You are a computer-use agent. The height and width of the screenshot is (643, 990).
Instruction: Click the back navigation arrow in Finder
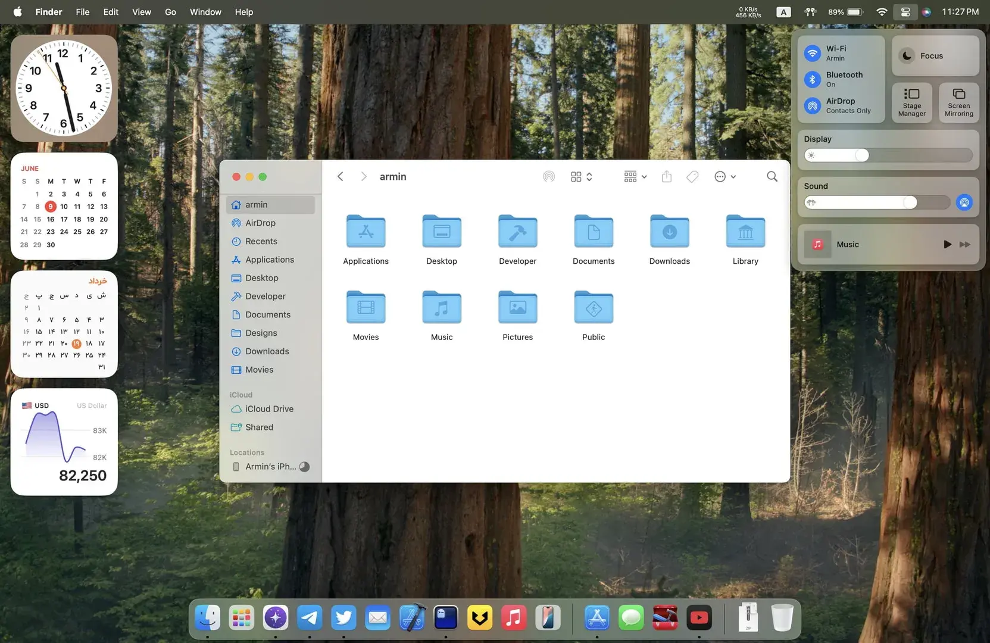[x=340, y=176]
